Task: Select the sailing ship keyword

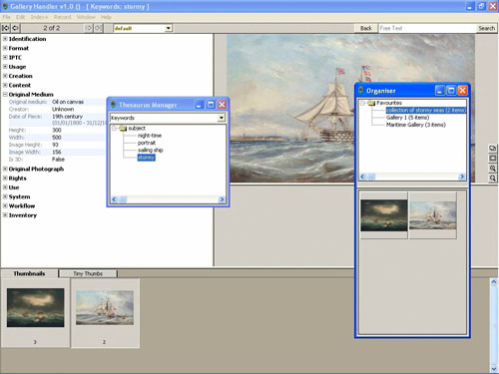Action: [150, 151]
